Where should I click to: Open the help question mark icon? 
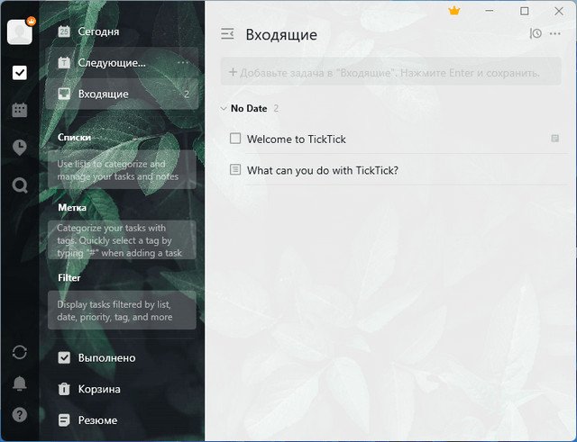click(20, 415)
